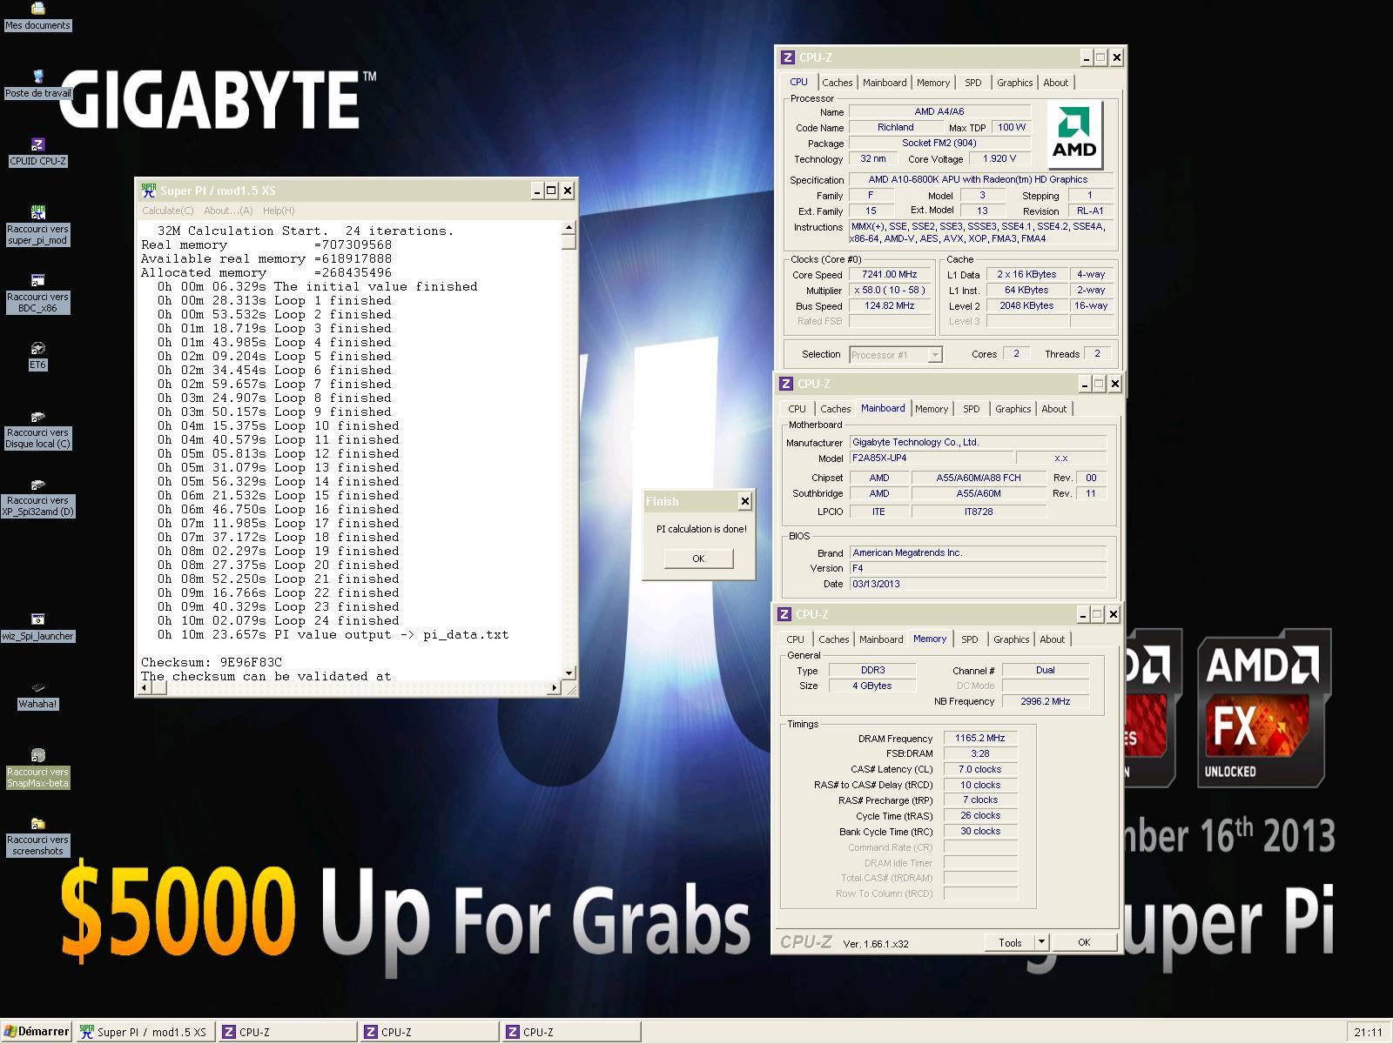Click the Loop 24 finished line

click(x=279, y=620)
